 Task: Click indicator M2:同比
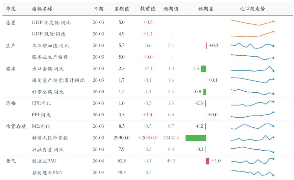(41, 126)
